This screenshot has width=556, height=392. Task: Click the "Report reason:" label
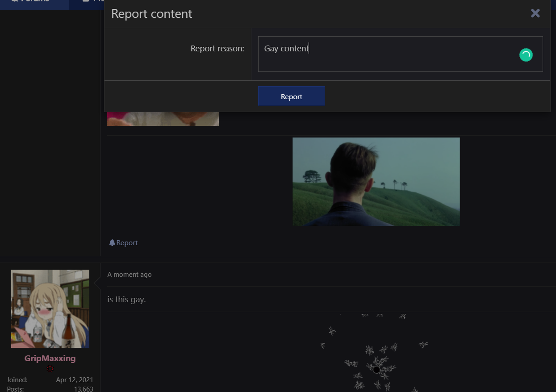click(217, 49)
